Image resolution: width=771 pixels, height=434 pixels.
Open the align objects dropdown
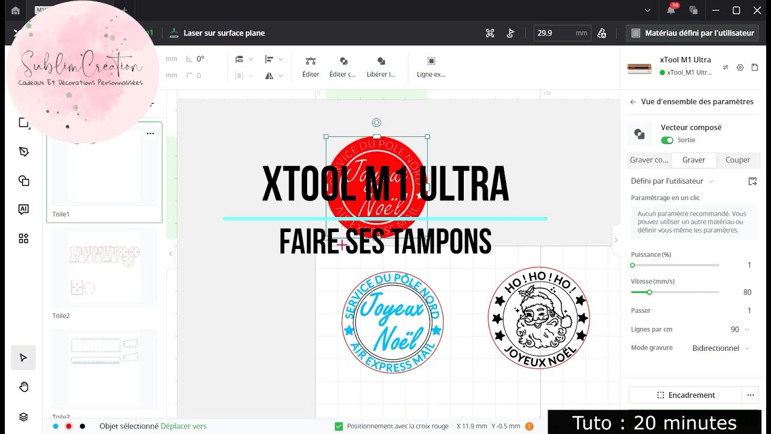pyautogui.click(x=274, y=59)
